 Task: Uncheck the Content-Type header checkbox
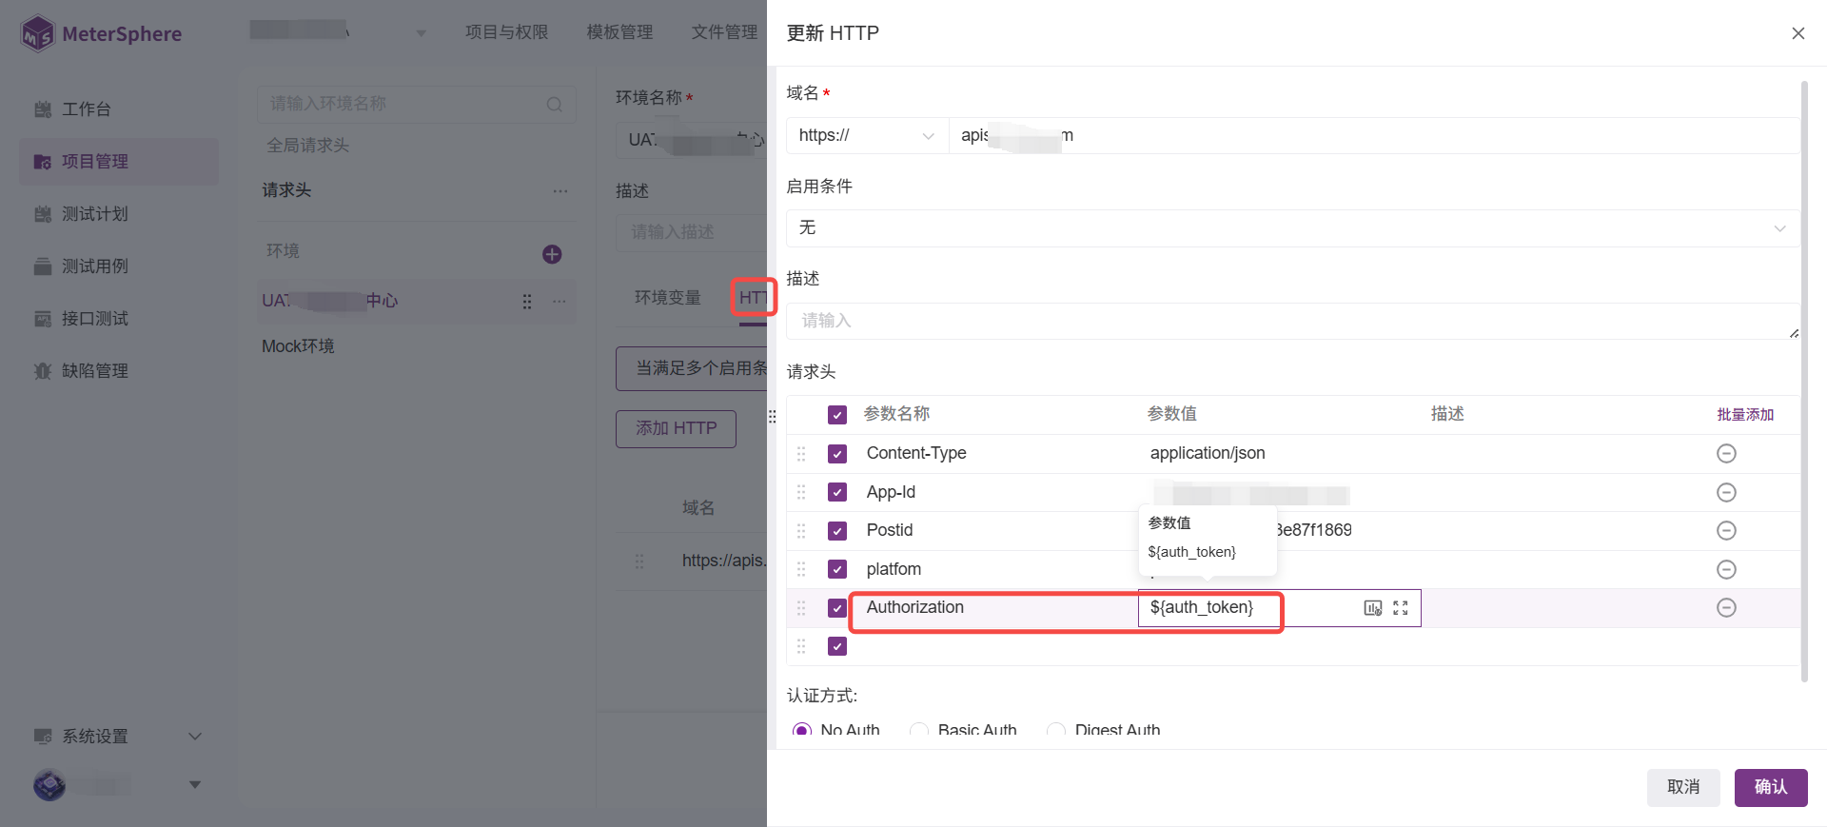tap(837, 454)
